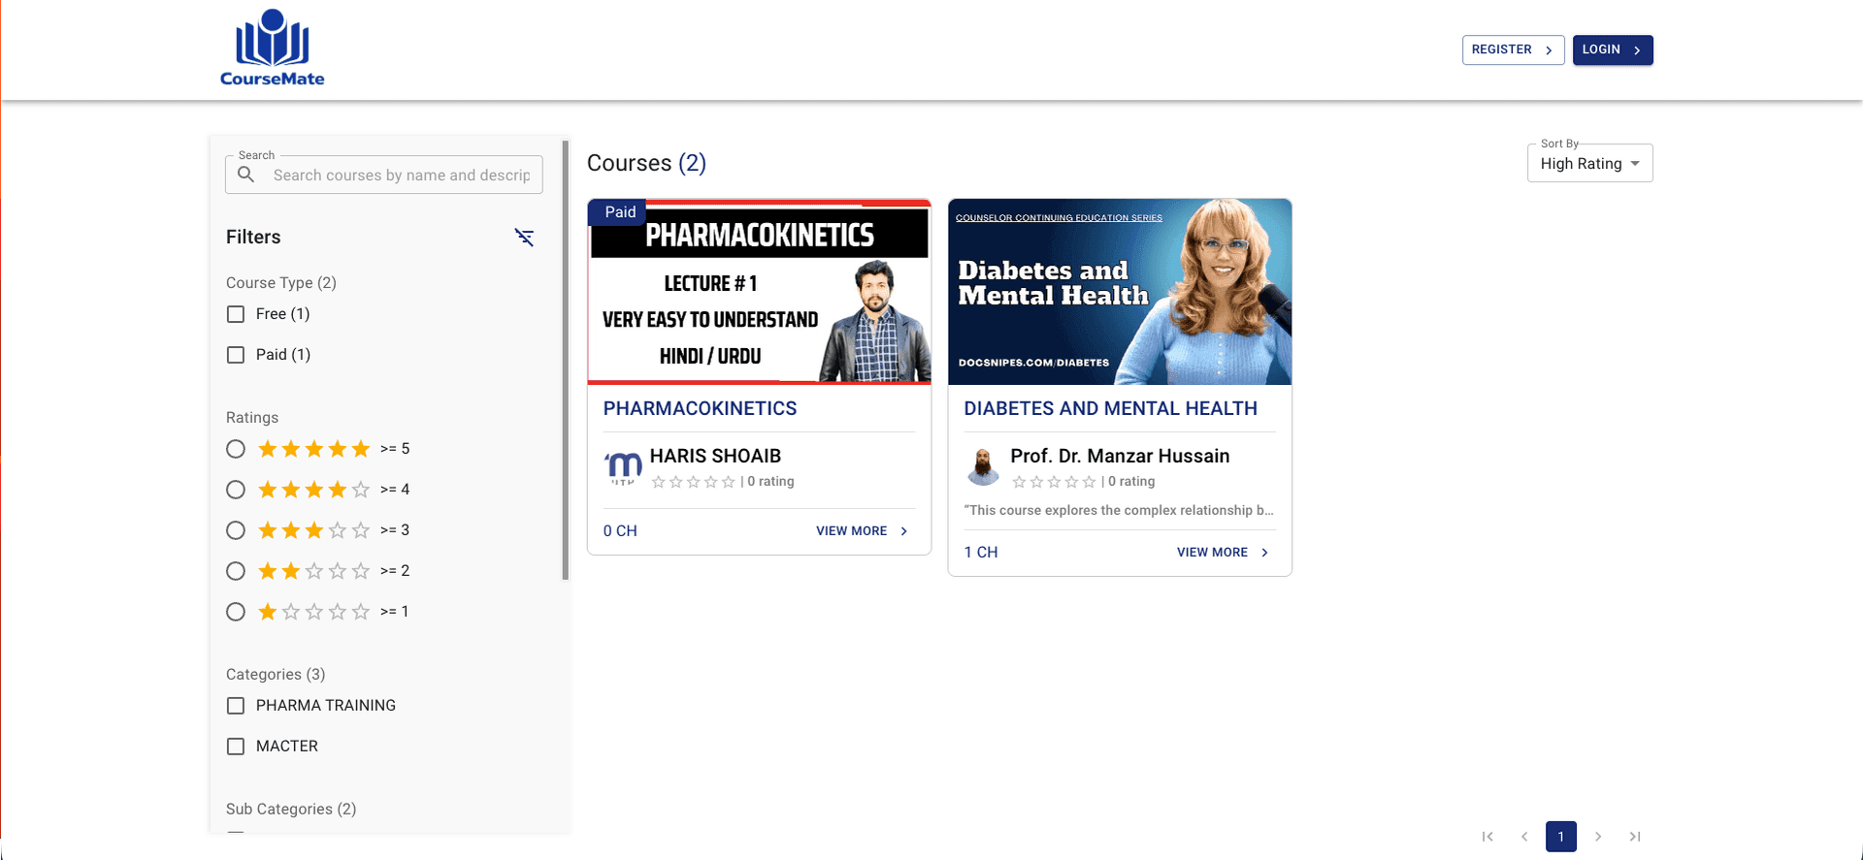Click VIEW MORE on Diabetes and Mental Health
The width and height of the screenshot is (1863, 860).
(x=1223, y=553)
